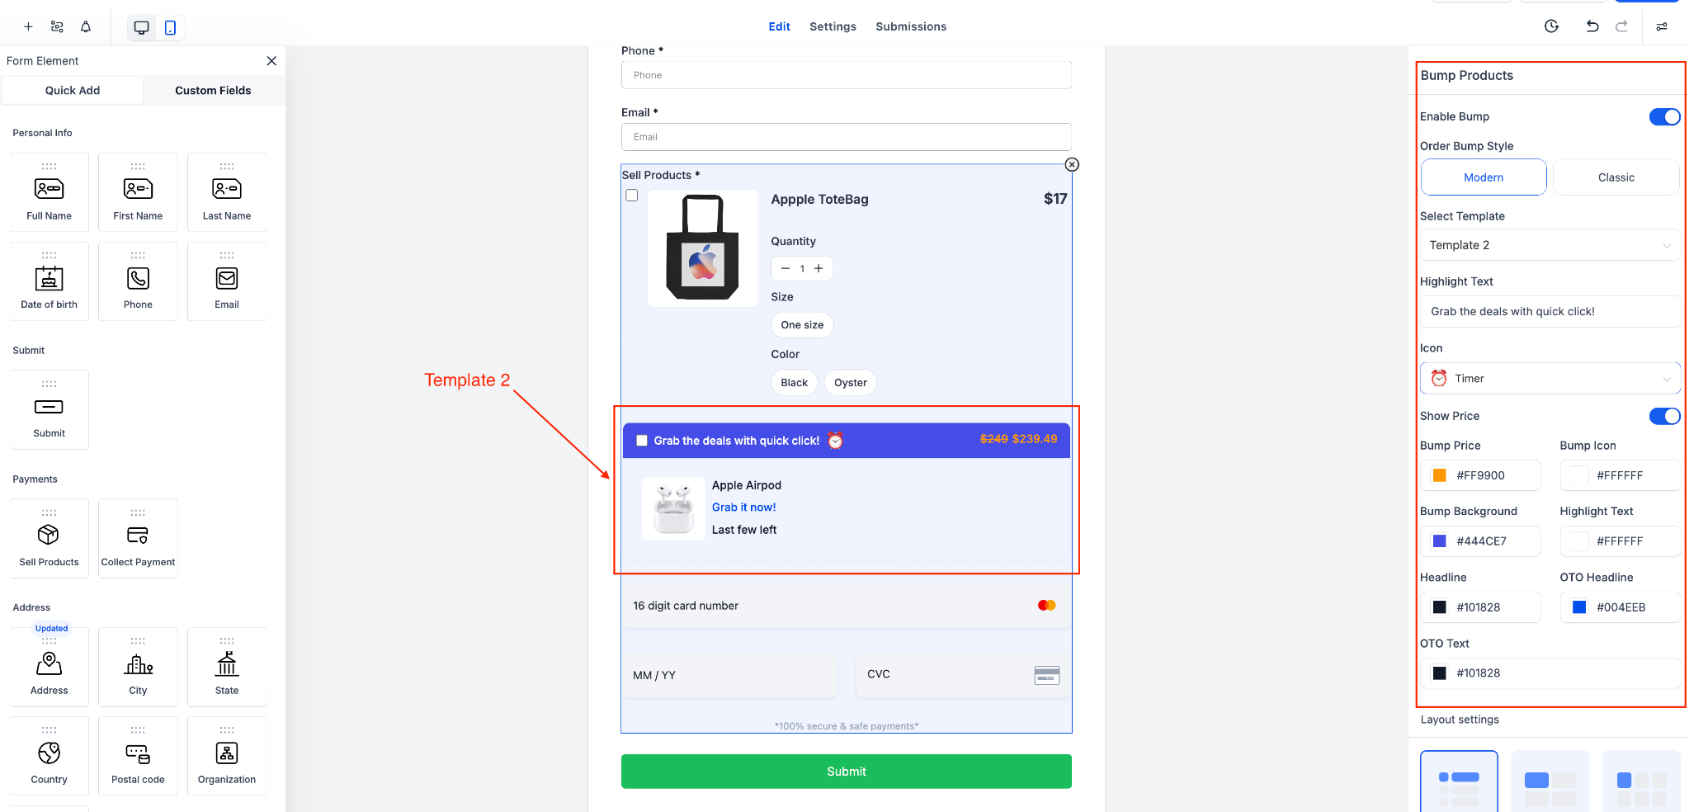This screenshot has height=812, width=1689.
Task: Switch to mobile device preview
Action: coord(170,27)
